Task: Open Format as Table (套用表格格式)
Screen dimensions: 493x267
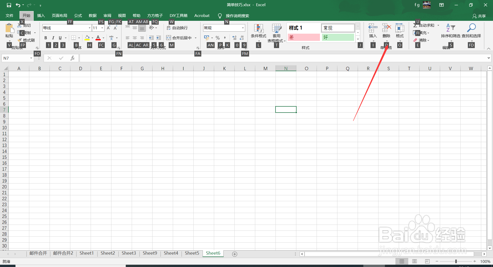Action: pos(277,33)
